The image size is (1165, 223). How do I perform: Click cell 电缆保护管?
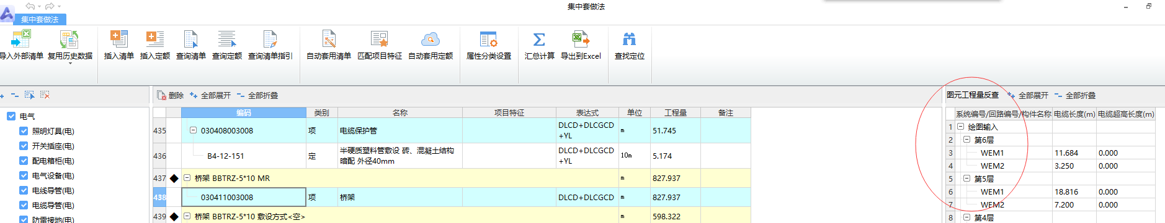click(400, 130)
